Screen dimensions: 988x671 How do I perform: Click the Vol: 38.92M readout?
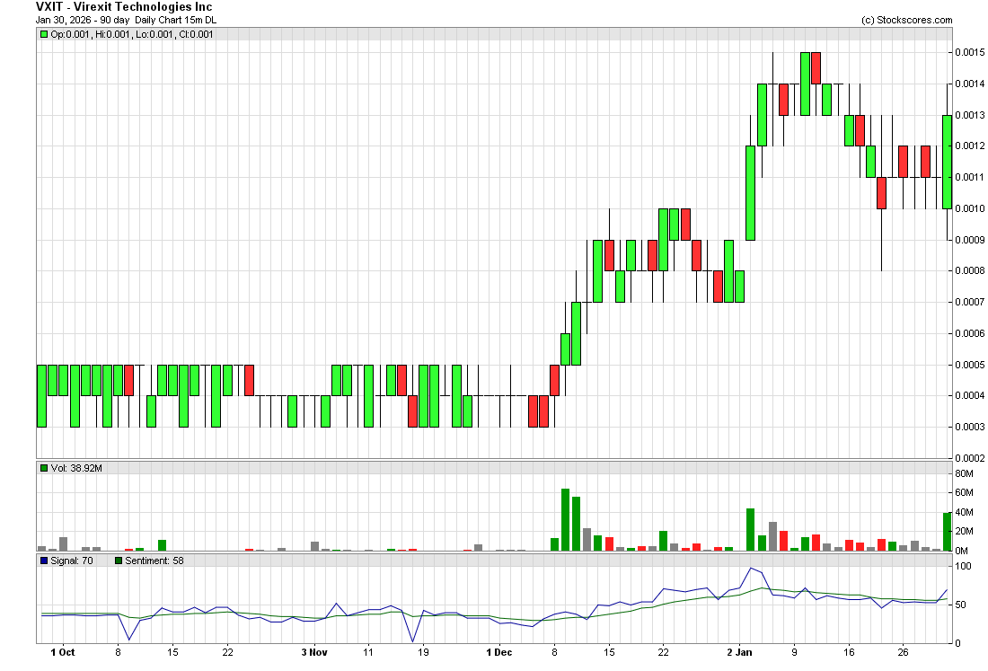pyautogui.click(x=76, y=468)
